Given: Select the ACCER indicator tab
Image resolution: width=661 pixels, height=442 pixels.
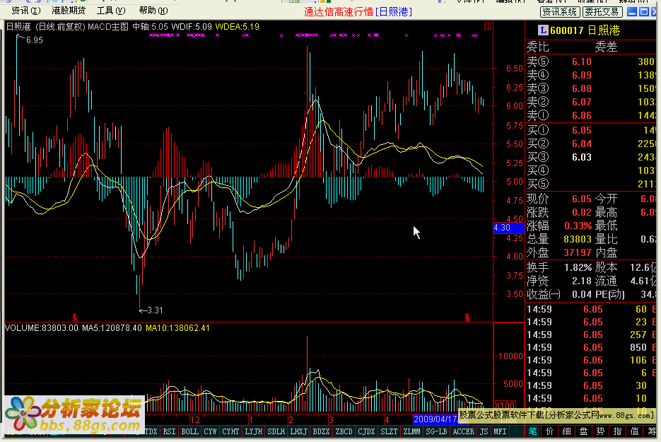Looking at the screenshot, I should point(463,431).
